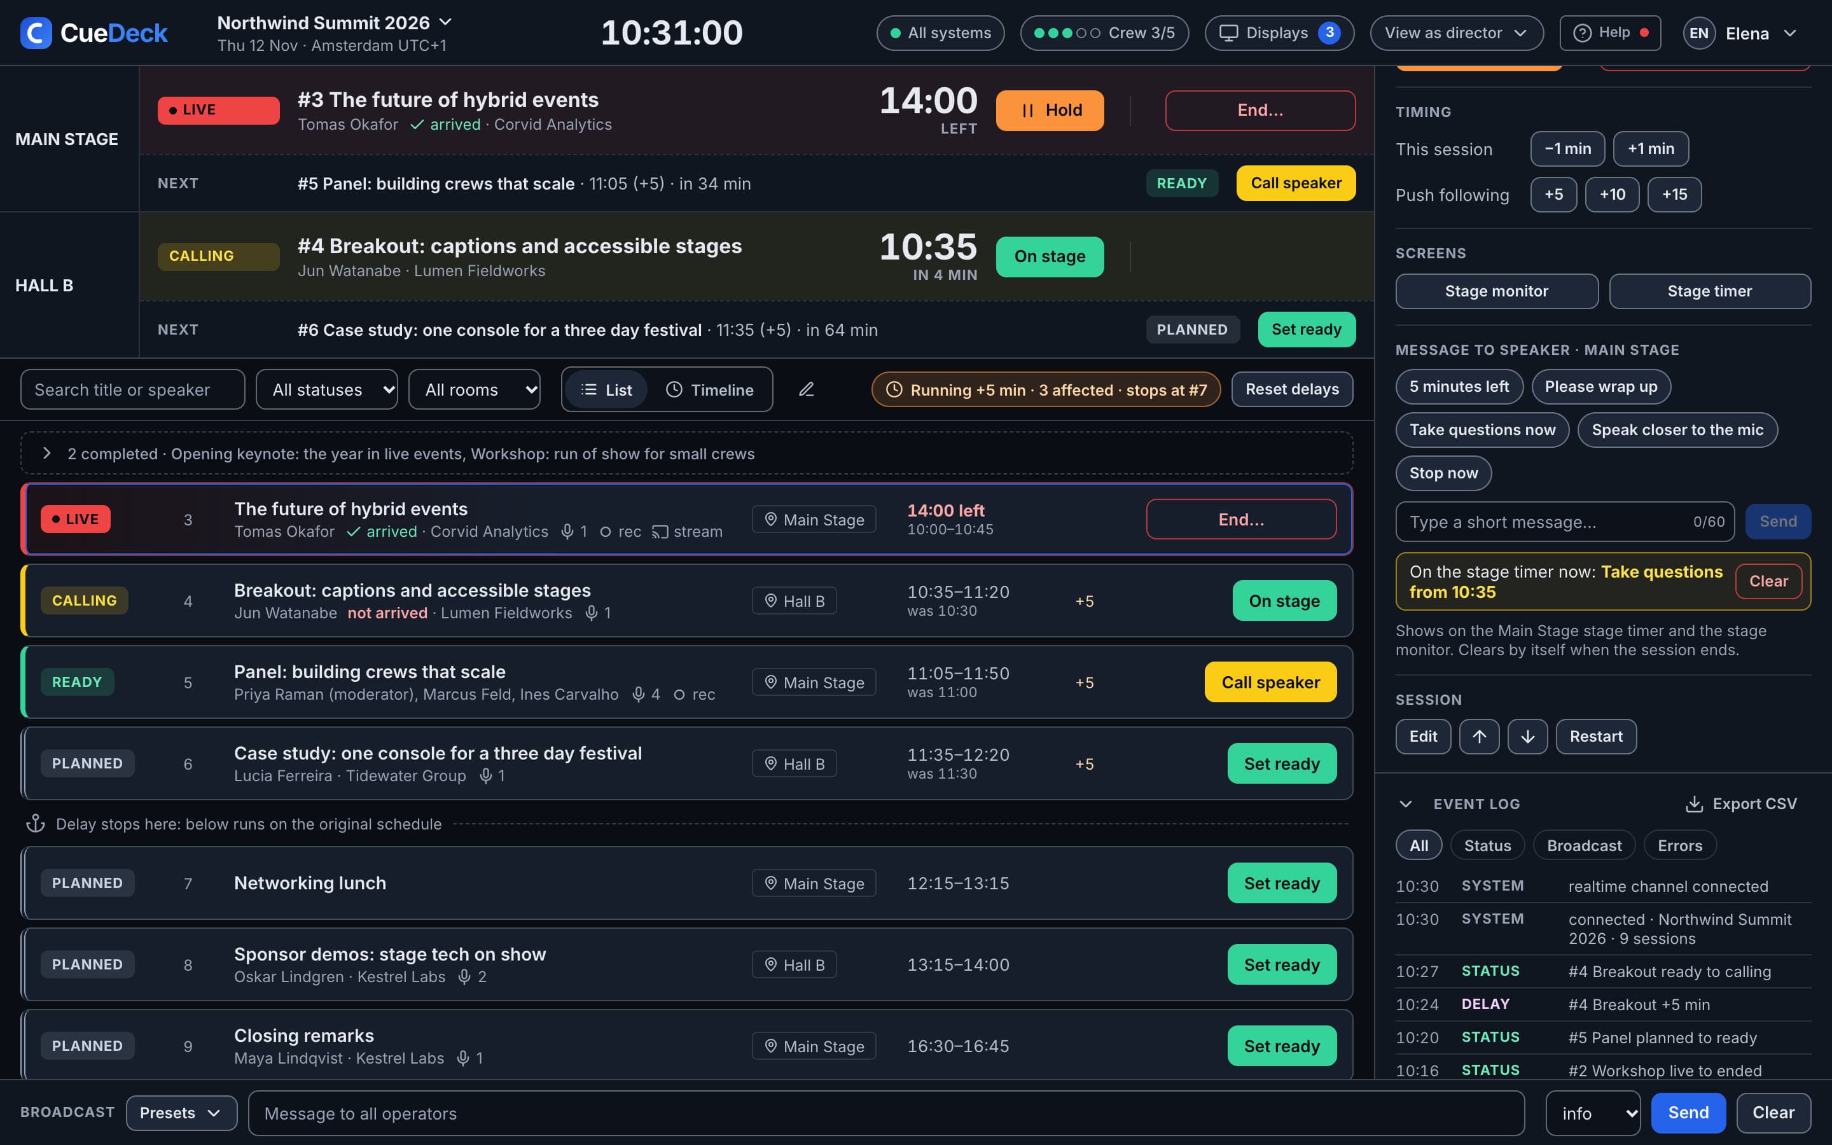
Task: Open the All rooms filter dropdown
Action: pos(474,389)
